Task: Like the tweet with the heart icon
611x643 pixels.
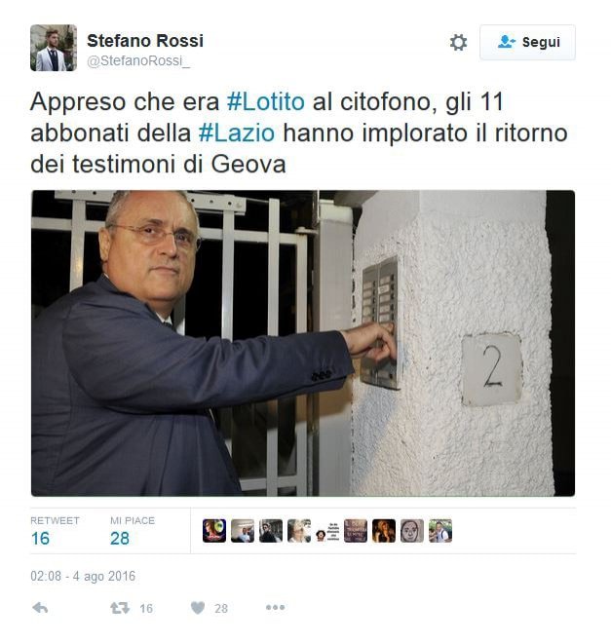Action: [198, 608]
